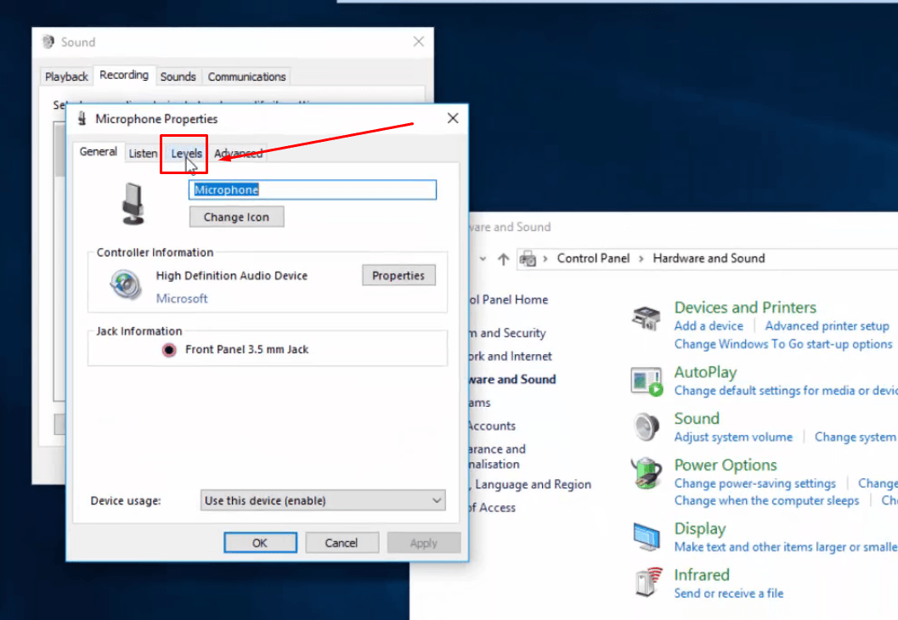Click inside the microphone name text field
898x620 pixels.
(312, 189)
